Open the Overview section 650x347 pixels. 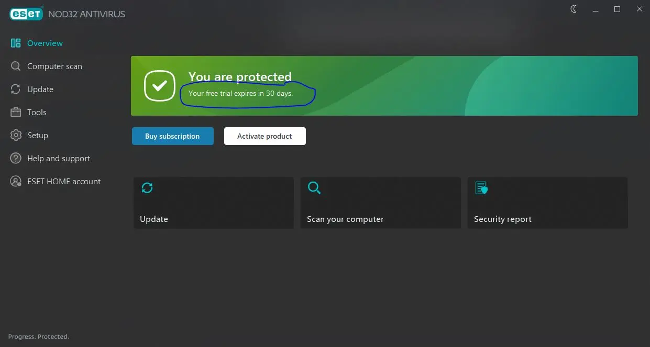(x=45, y=43)
